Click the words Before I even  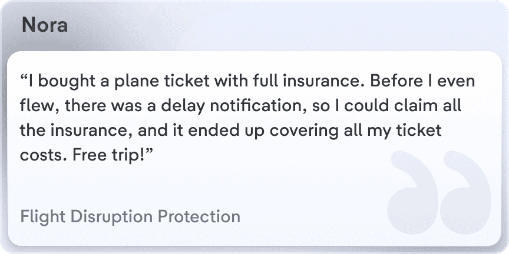click(x=422, y=81)
